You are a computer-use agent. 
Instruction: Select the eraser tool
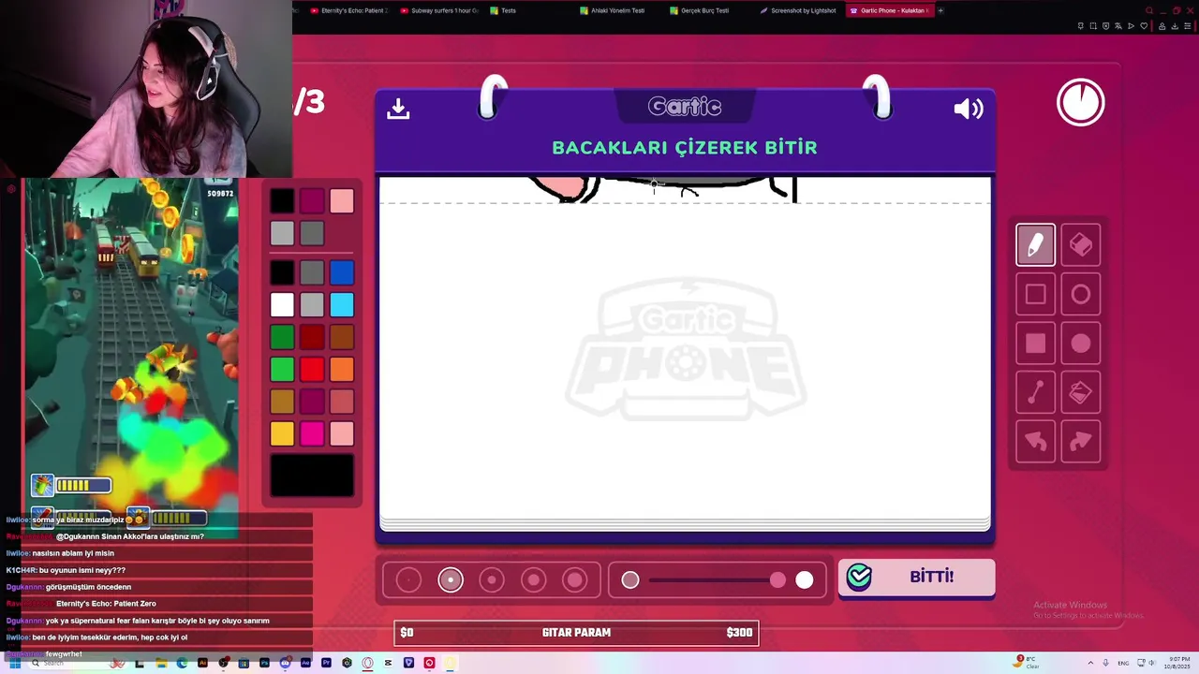tap(1080, 245)
